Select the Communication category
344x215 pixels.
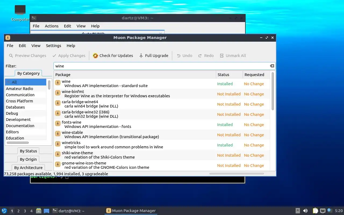pyautogui.click(x=26, y=95)
